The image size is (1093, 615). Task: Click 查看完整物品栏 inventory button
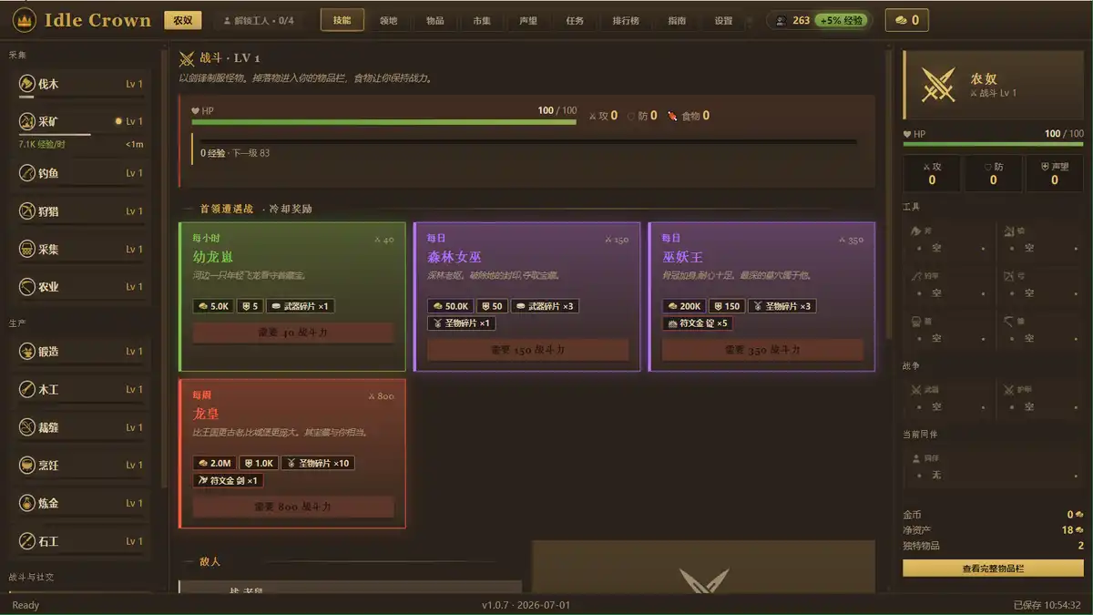point(993,569)
